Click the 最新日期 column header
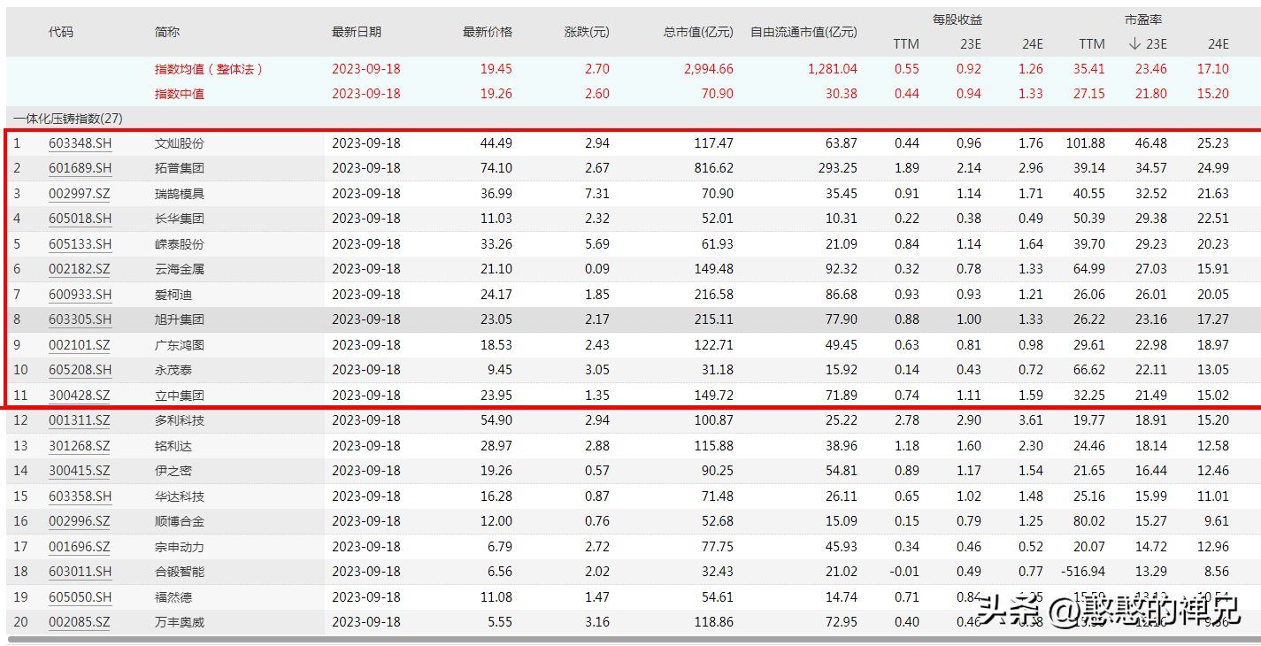Screen dimensions: 1261x646 point(357,32)
